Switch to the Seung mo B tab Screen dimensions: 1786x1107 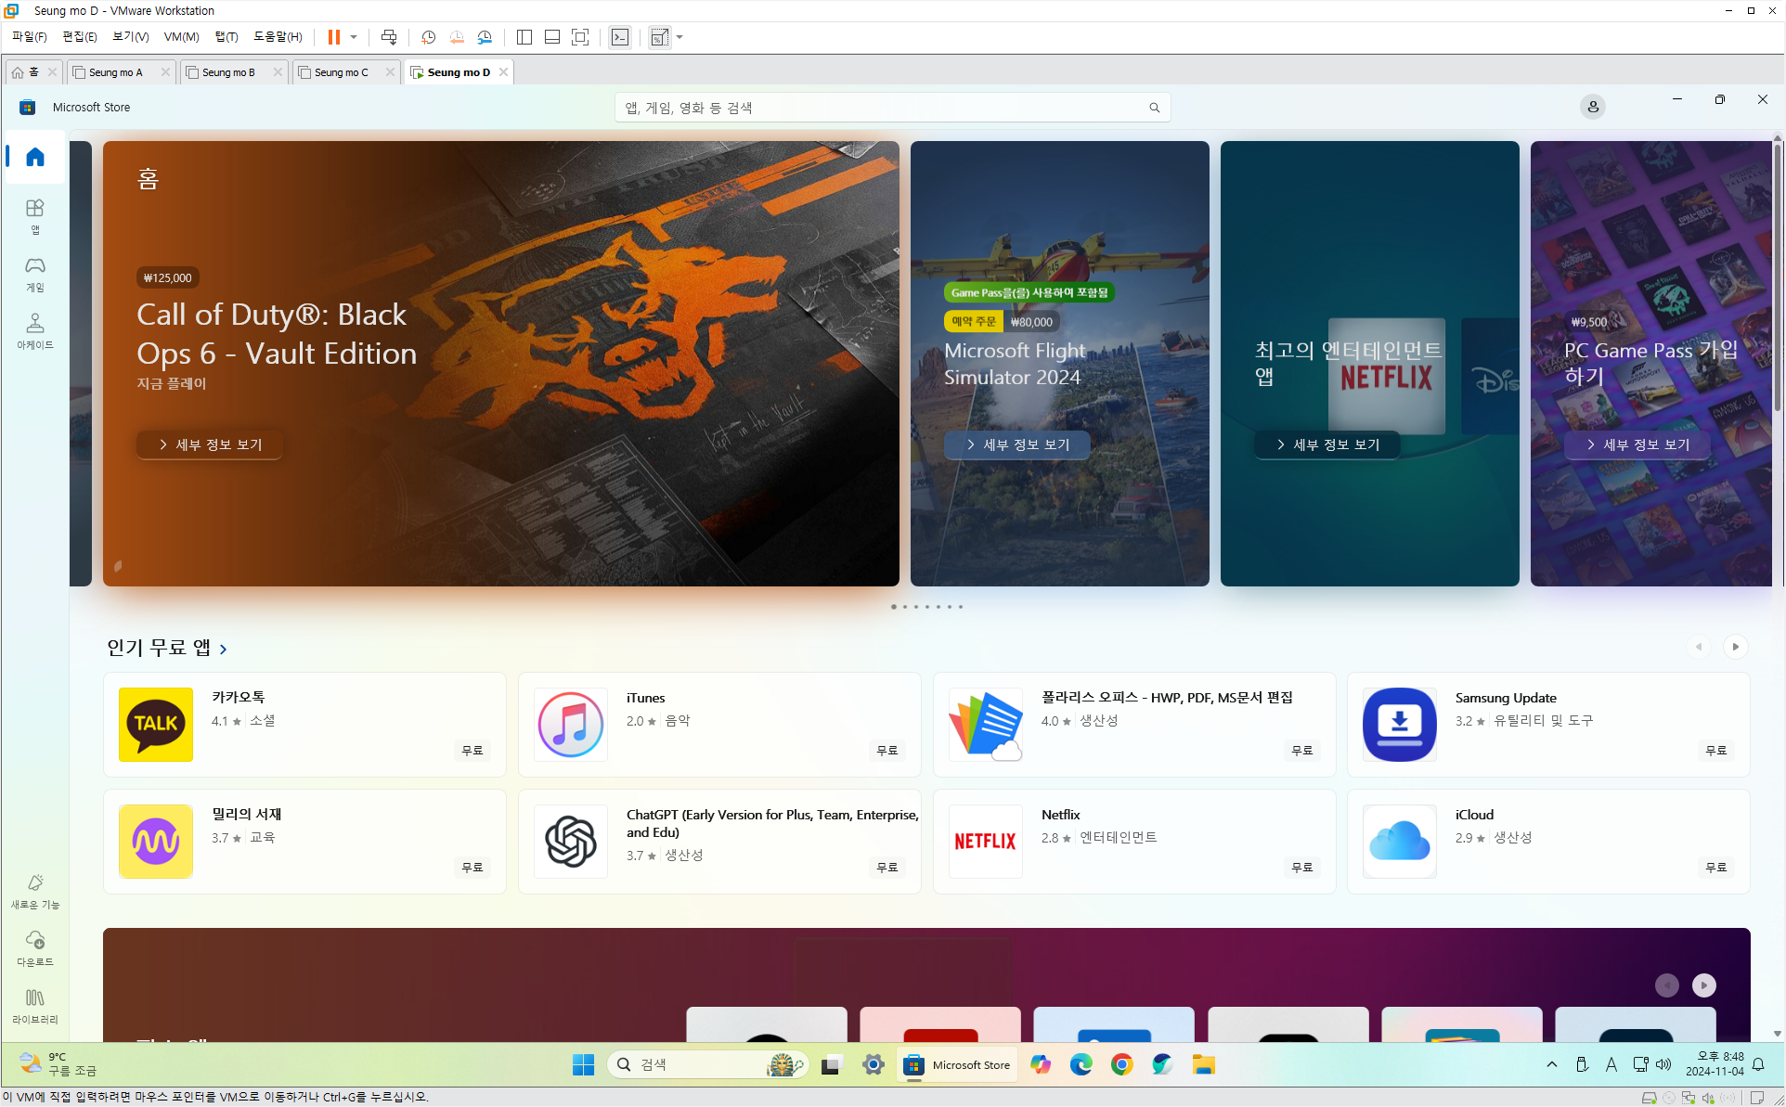click(x=228, y=72)
